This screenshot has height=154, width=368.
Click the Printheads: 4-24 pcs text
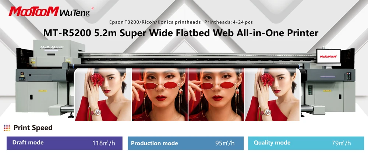click(x=229, y=22)
